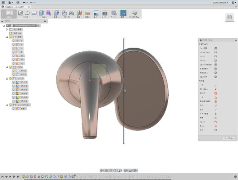This screenshot has width=238, height=180.
Task: Open the Assemble menu dropdown
Action: (68, 17)
